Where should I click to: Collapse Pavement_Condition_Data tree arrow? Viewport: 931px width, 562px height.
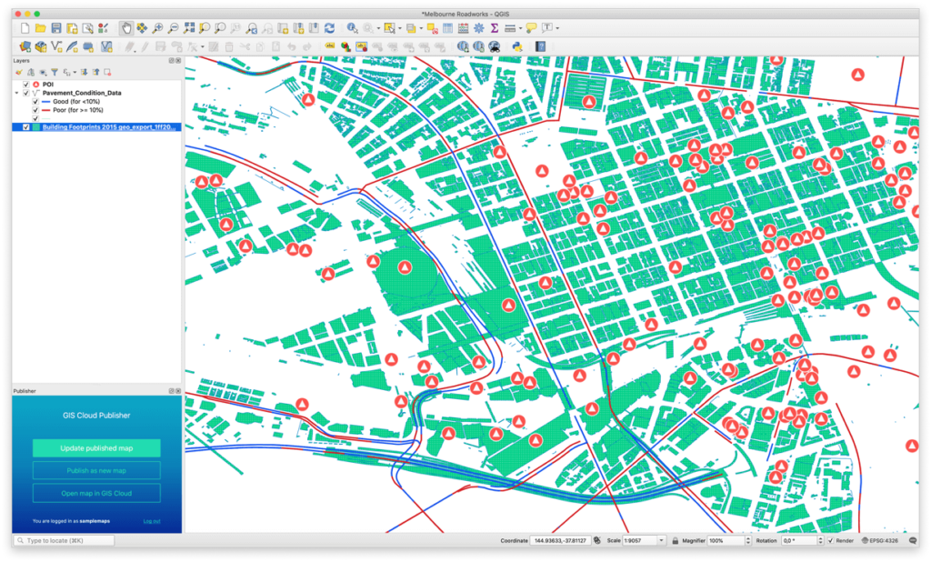pyautogui.click(x=16, y=93)
